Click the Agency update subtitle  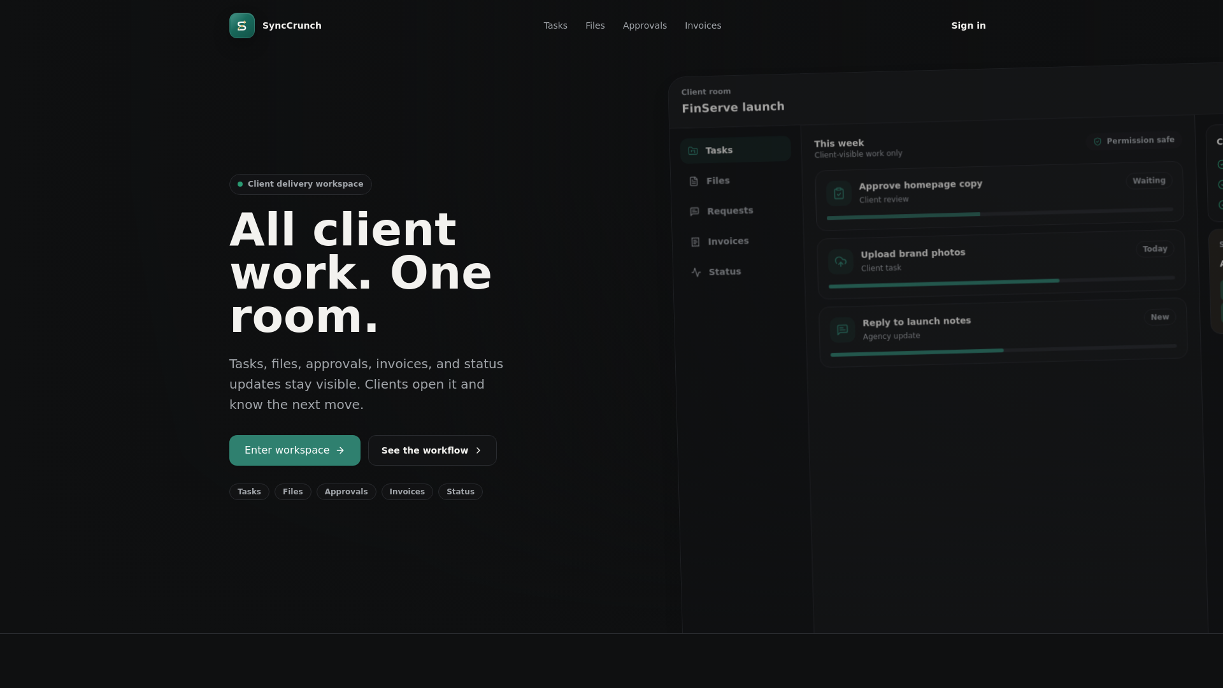(x=891, y=336)
